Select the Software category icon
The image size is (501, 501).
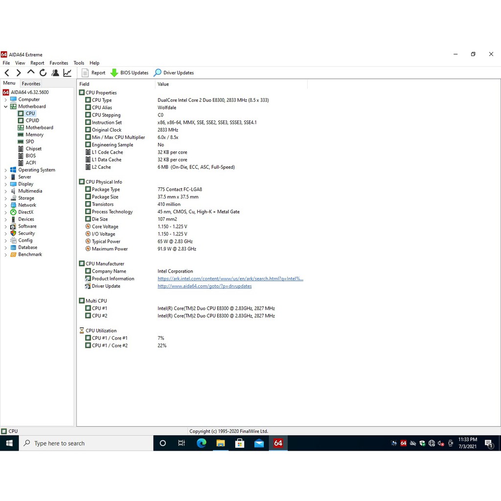13,226
